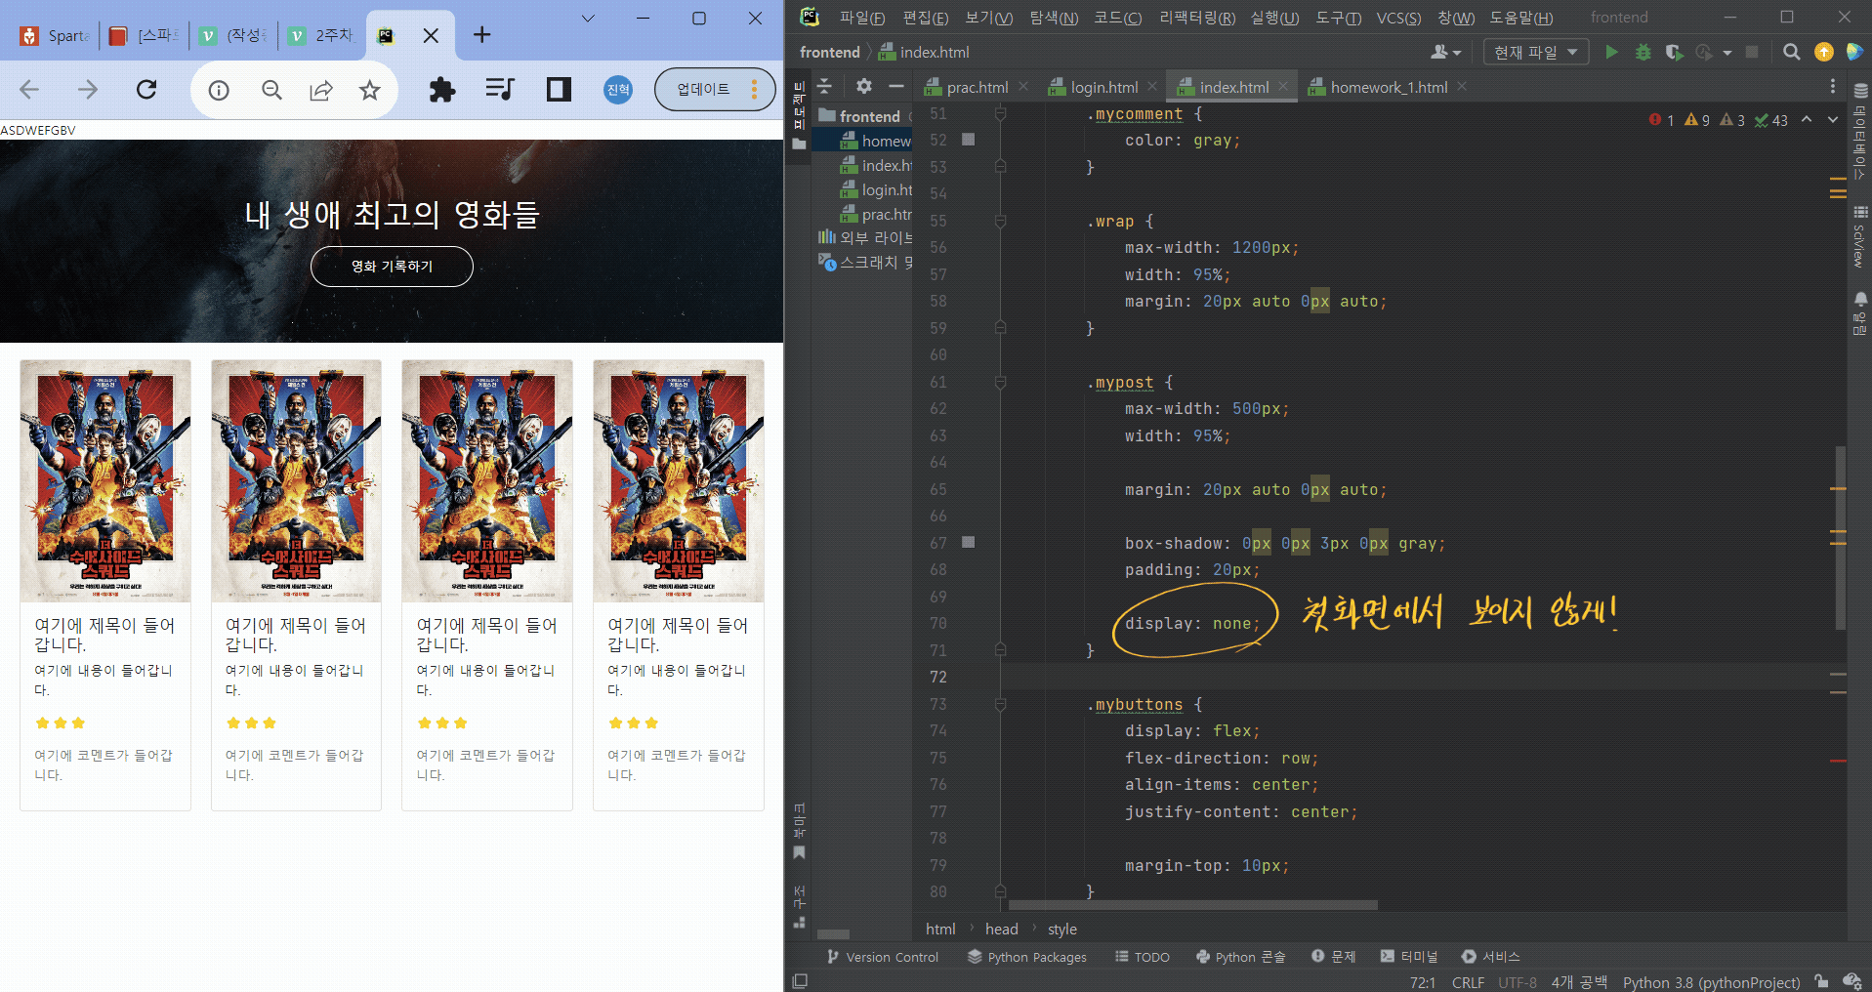
Task: Collapse .mycomment CSS block fold marker
Action: (x=1000, y=114)
